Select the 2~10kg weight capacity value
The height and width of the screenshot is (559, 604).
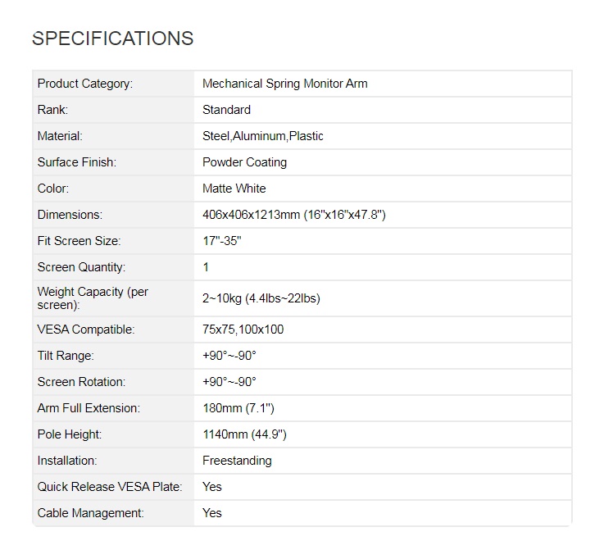(x=261, y=298)
